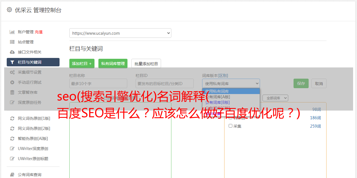Open the 词库版本 dropdown 使用私有词库
The width and height of the screenshot is (357, 178).
[231, 83]
